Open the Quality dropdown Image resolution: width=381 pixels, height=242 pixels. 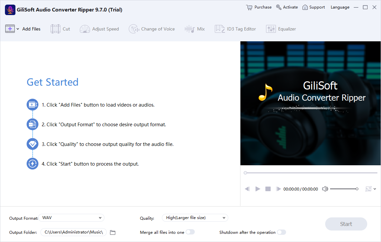195,218
